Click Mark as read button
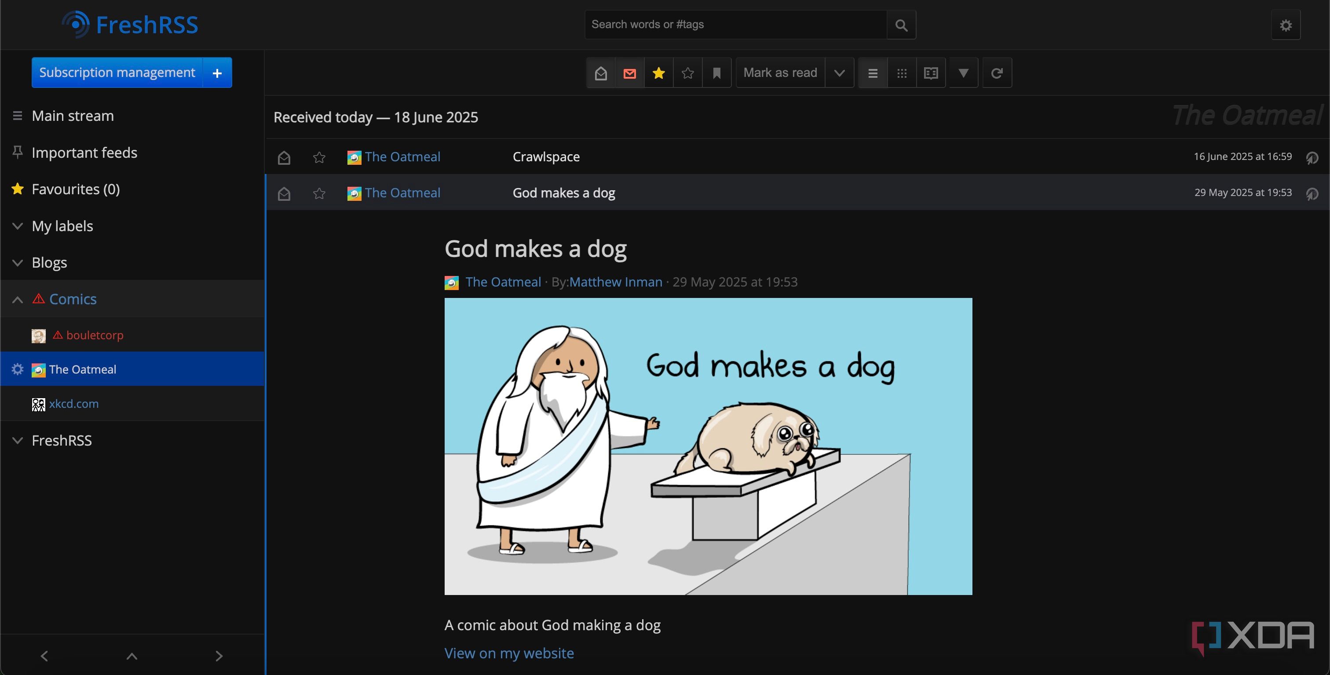 coord(780,73)
